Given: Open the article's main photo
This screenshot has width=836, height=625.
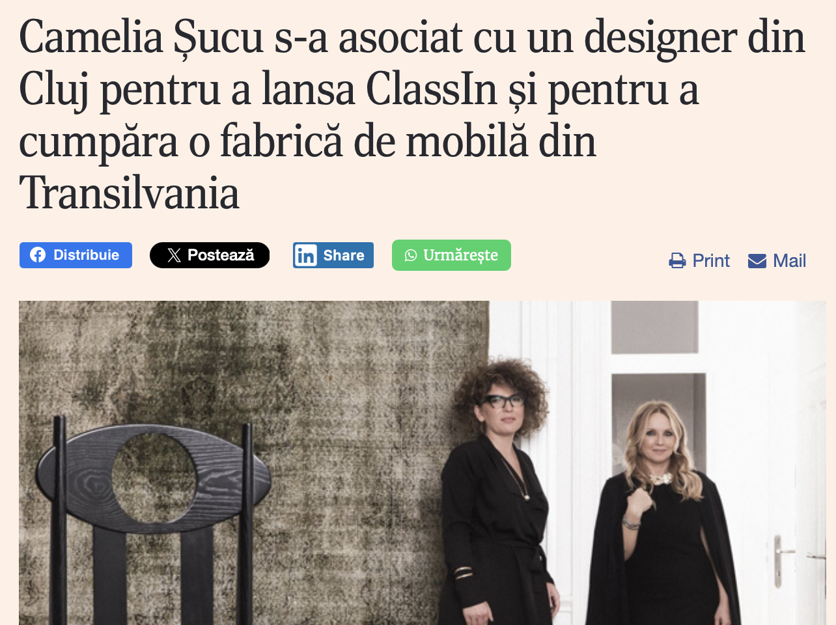Looking at the screenshot, I should 422,463.
